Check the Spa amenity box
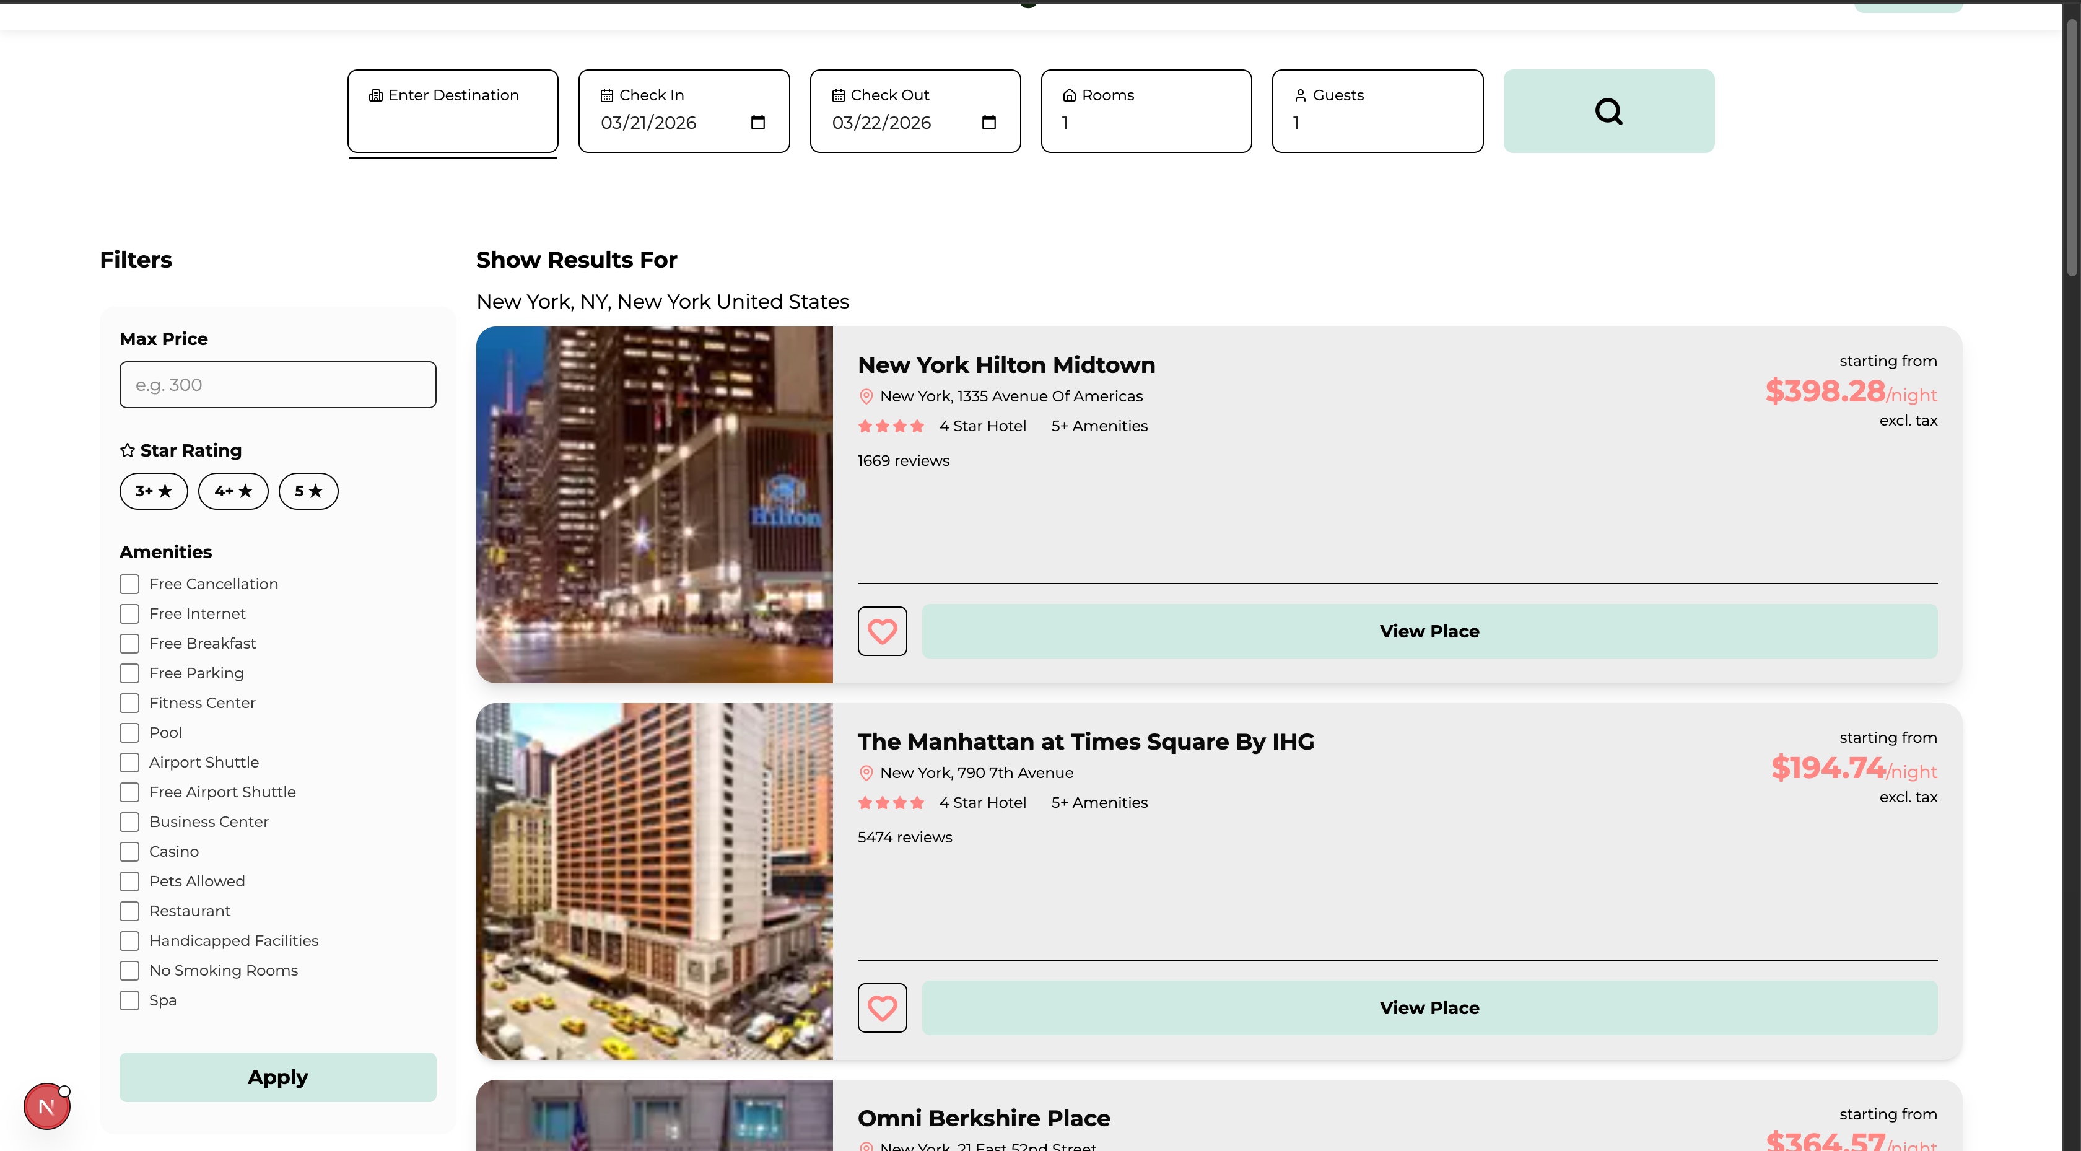2081x1151 pixels. click(129, 1000)
